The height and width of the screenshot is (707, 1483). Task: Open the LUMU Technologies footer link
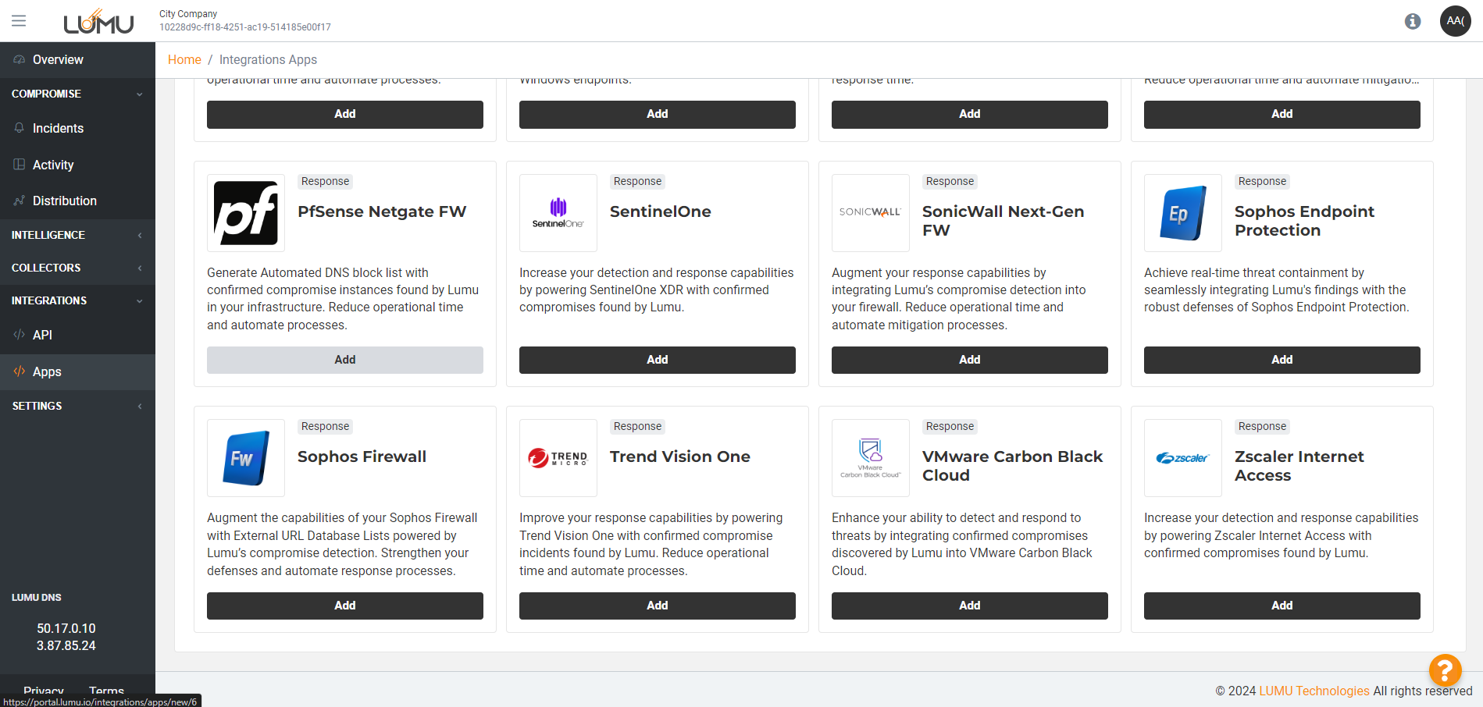pyautogui.click(x=1314, y=691)
